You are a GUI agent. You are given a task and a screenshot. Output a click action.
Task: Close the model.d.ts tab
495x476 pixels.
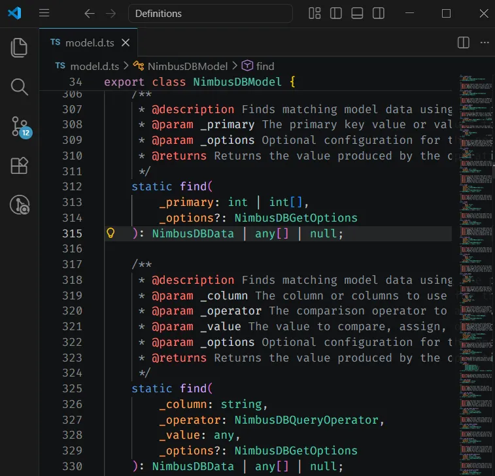pos(126,42)
